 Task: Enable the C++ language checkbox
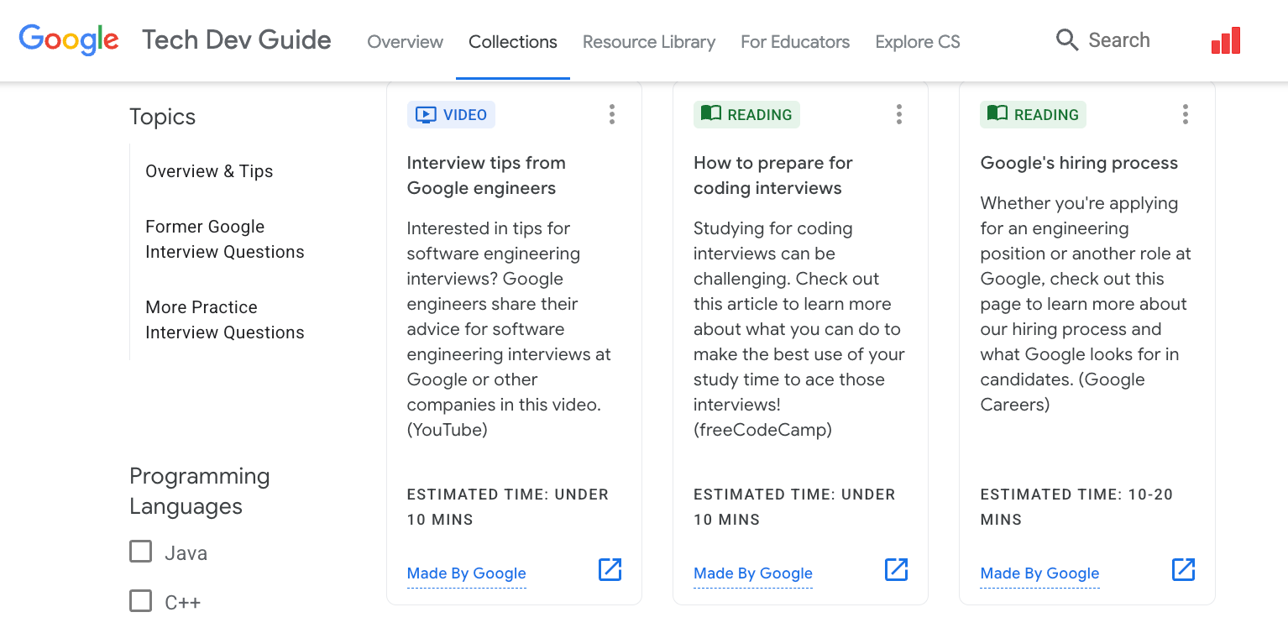tap(140, 600)
